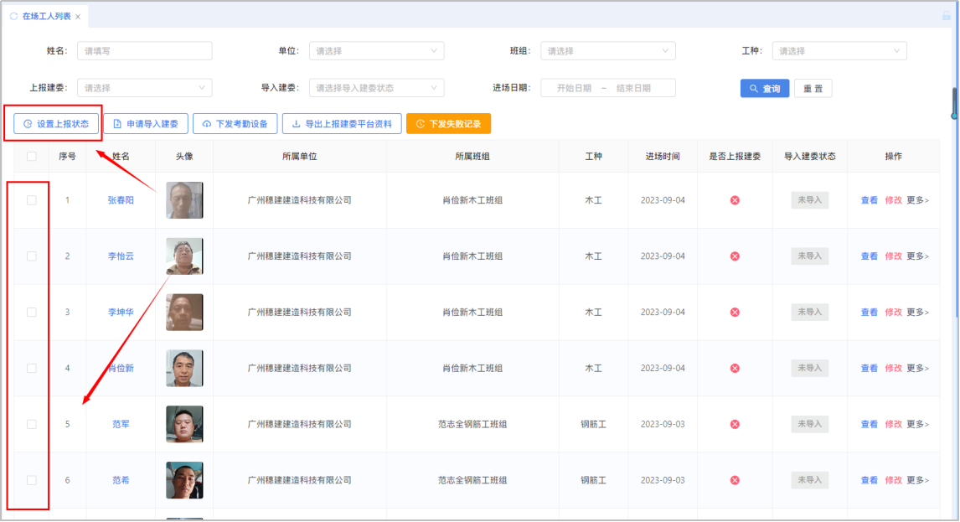The width and height of the screenshot is (960, 522).
Task: Expand 更多 menu for 肖位新 row
Action: pyautogui.click(x=917, y=369)
